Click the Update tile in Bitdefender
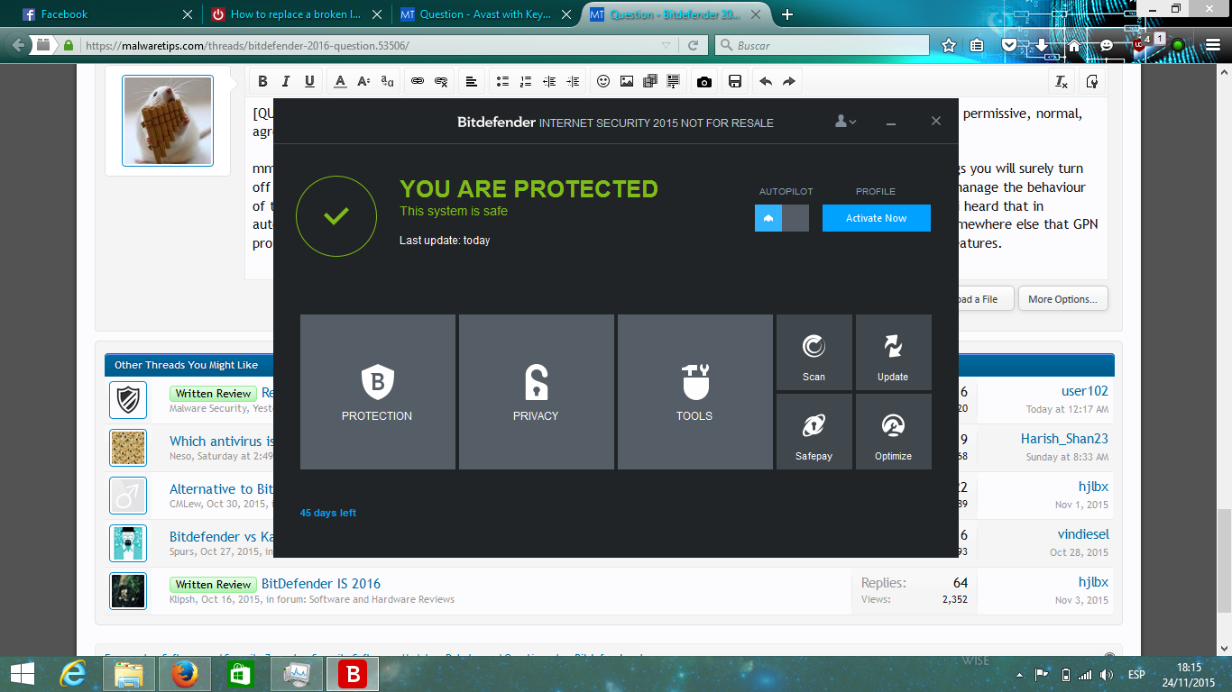The image size is (1232, 692). coord(894,352)
